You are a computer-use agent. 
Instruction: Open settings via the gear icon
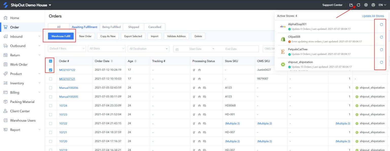coord(366,5)
